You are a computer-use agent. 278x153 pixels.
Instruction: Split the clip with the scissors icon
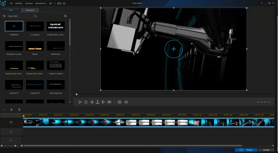coord(11,110)
